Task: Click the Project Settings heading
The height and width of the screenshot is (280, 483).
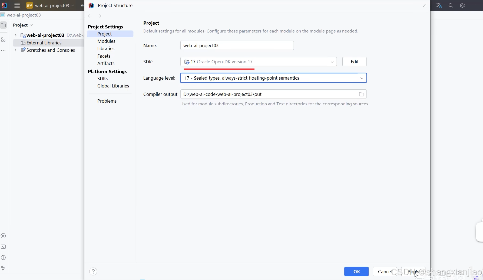Action: click(x=105, y=27)
